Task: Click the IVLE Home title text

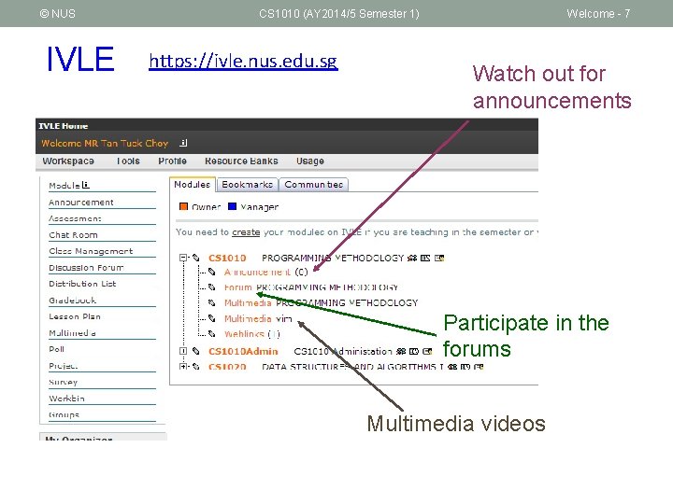Action: pyautogui.click(x=64, y=126)
